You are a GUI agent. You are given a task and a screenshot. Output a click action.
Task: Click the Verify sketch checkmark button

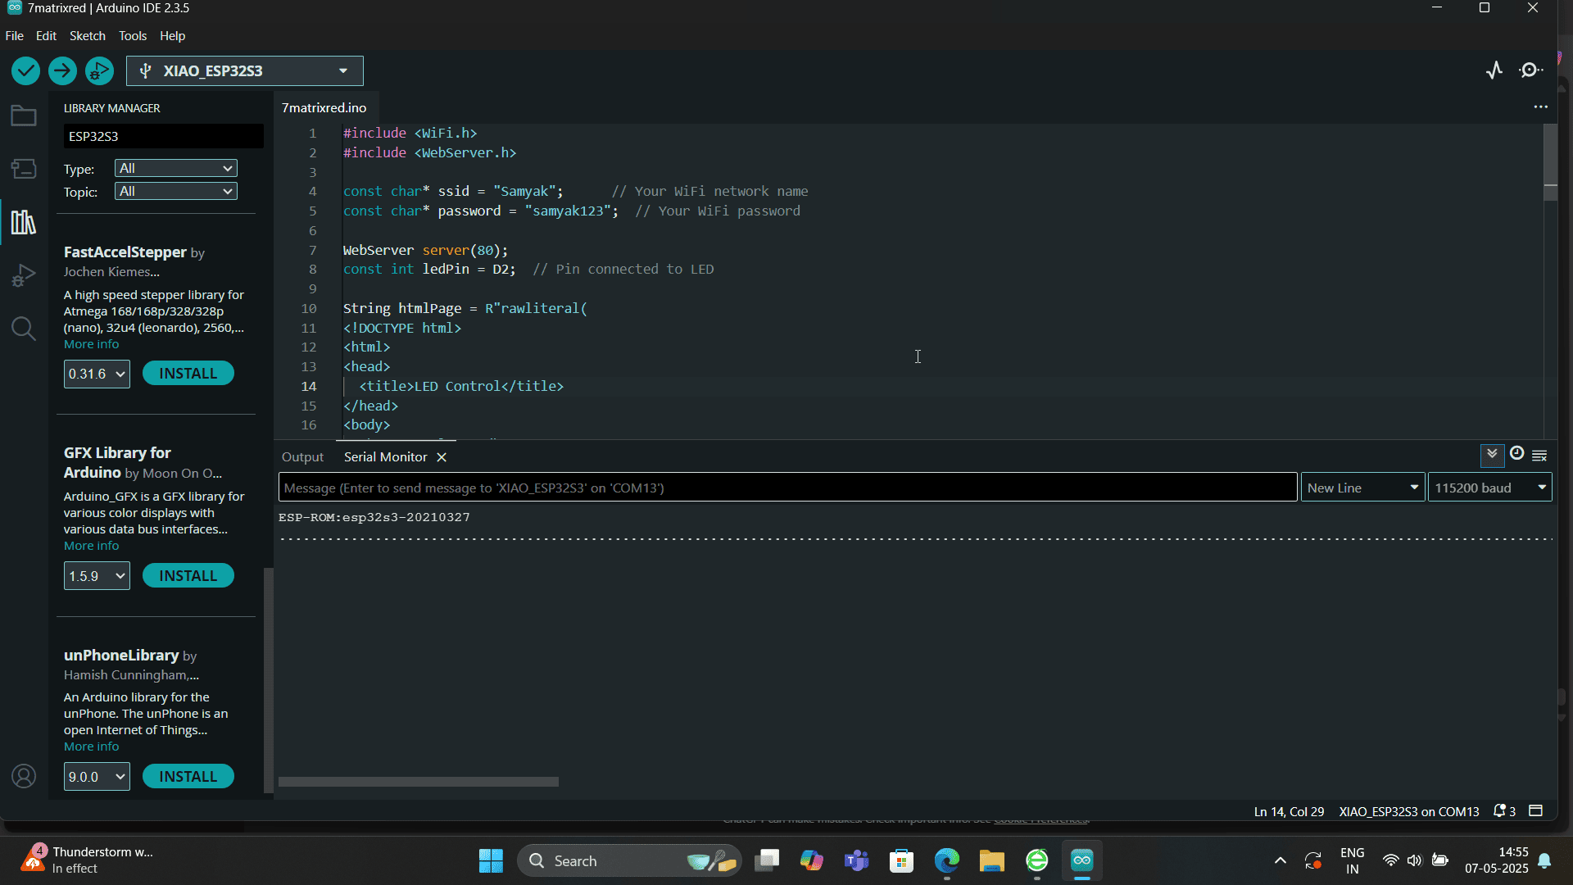[x=25, y=71]
